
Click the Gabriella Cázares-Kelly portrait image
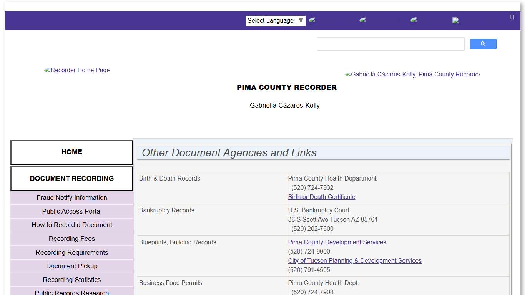[x=412, y=74]
